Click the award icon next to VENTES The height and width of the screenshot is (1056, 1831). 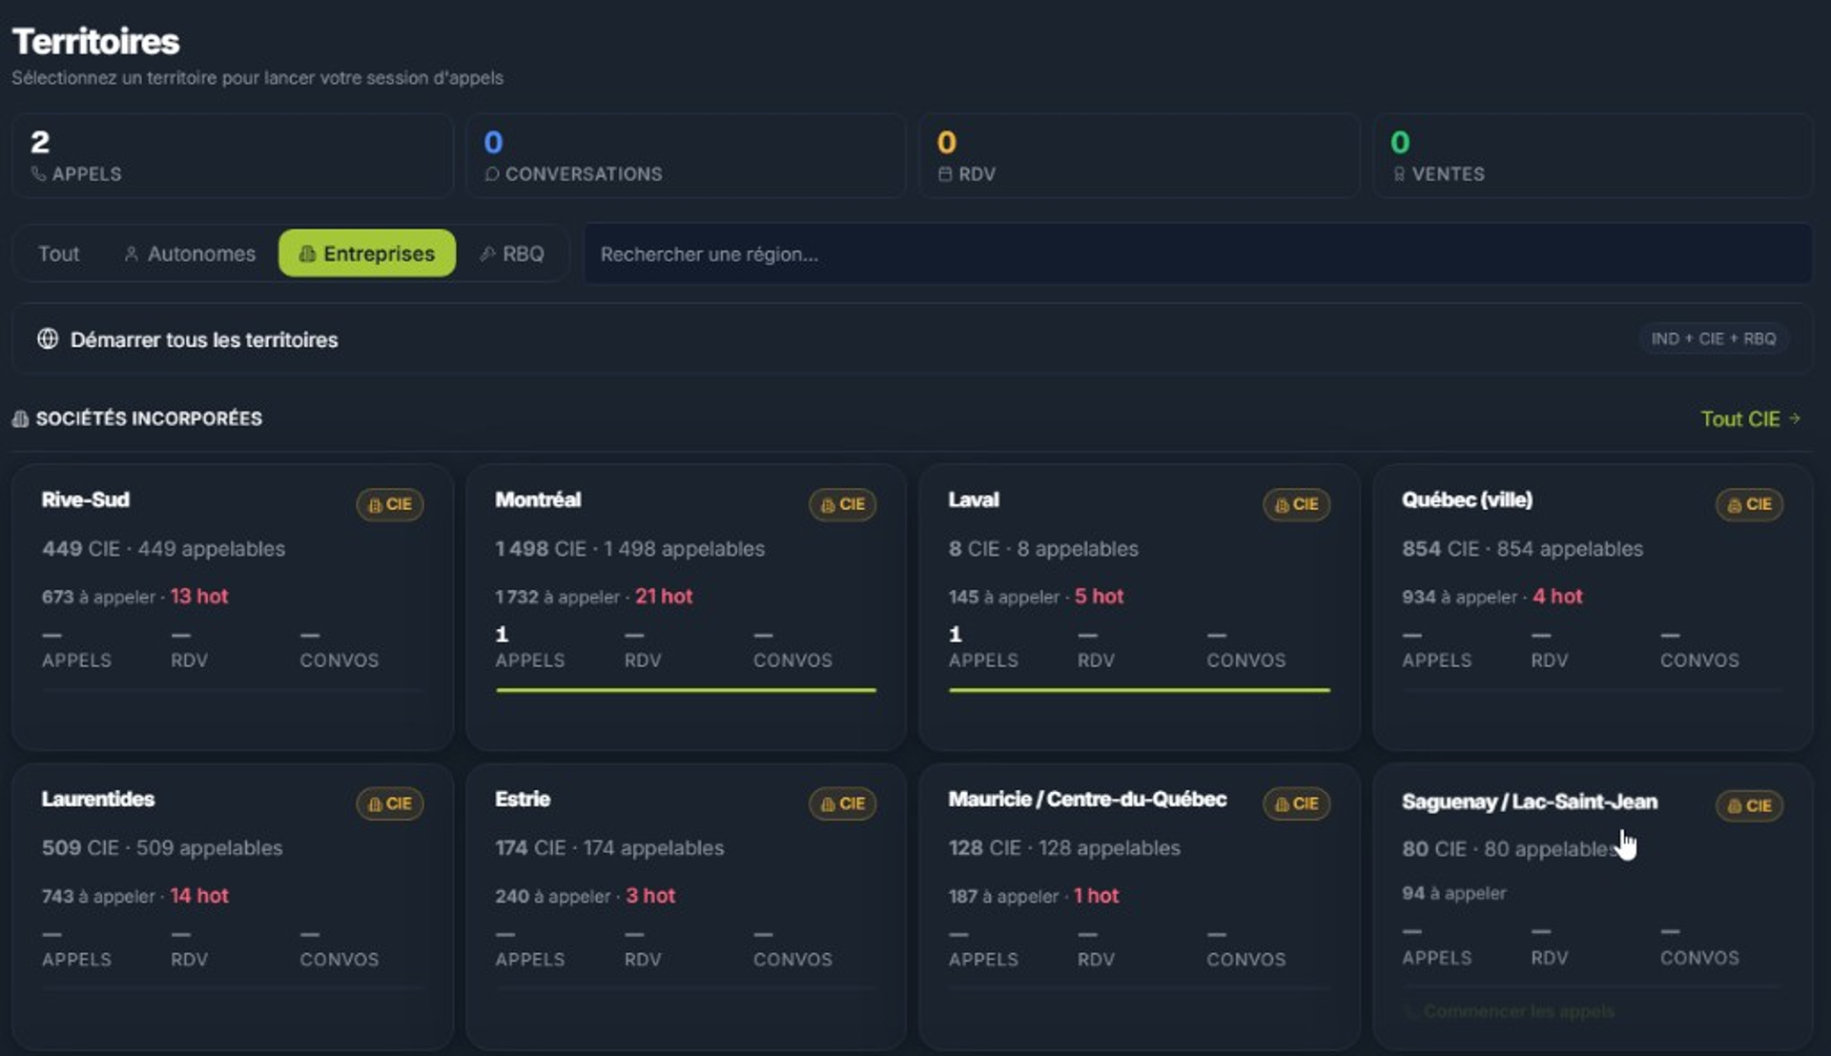click(1399, 174)
